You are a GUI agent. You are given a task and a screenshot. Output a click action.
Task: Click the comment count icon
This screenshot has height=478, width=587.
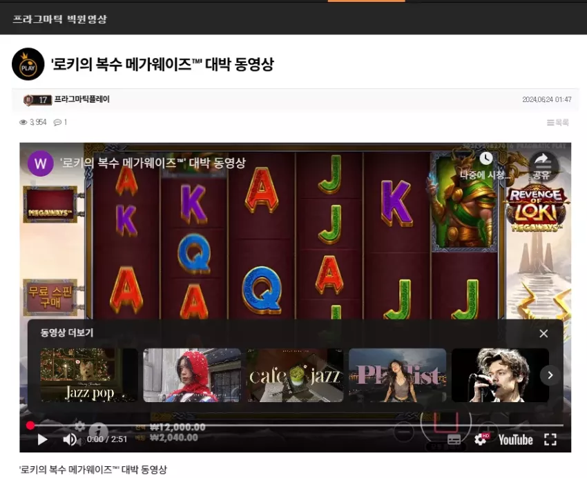coord(57,122)
